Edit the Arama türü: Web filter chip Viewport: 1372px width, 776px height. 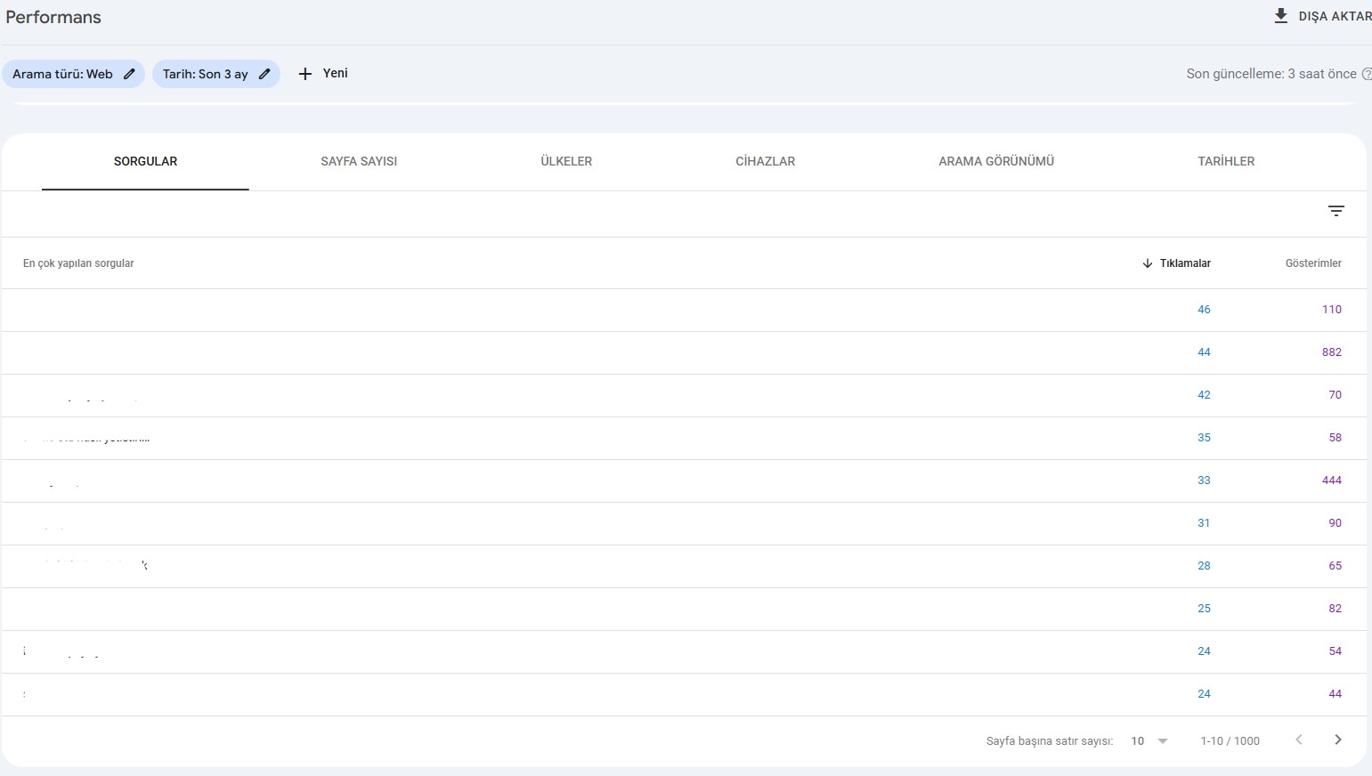73,74
